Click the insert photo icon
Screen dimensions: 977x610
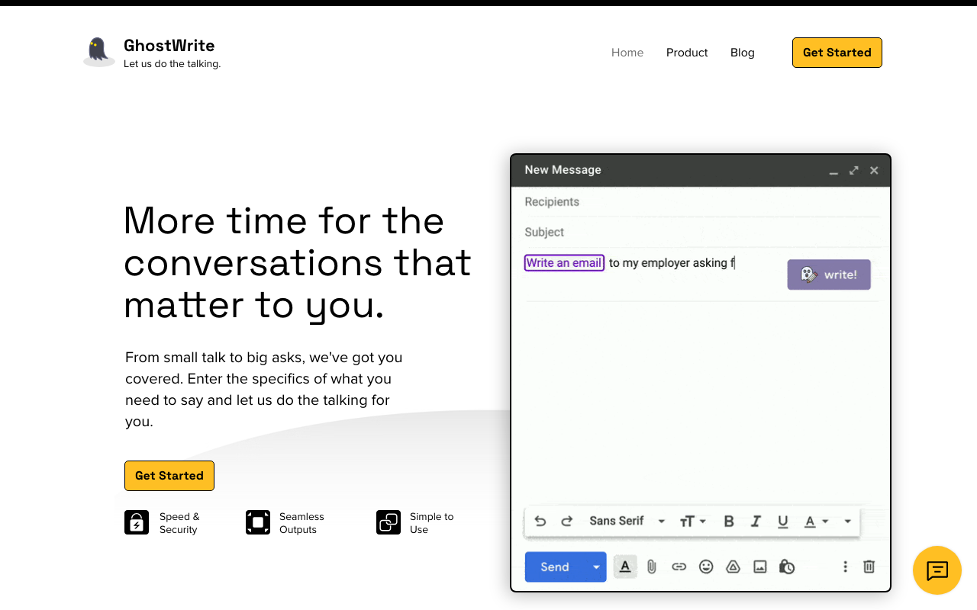coord(759,567)
